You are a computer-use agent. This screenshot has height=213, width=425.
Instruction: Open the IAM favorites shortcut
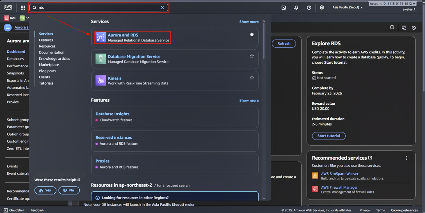[10, 18]
